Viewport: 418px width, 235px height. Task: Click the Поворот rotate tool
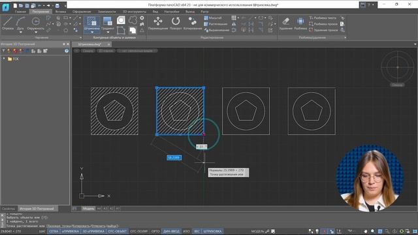pyautogui.click(x=176, y=23)
